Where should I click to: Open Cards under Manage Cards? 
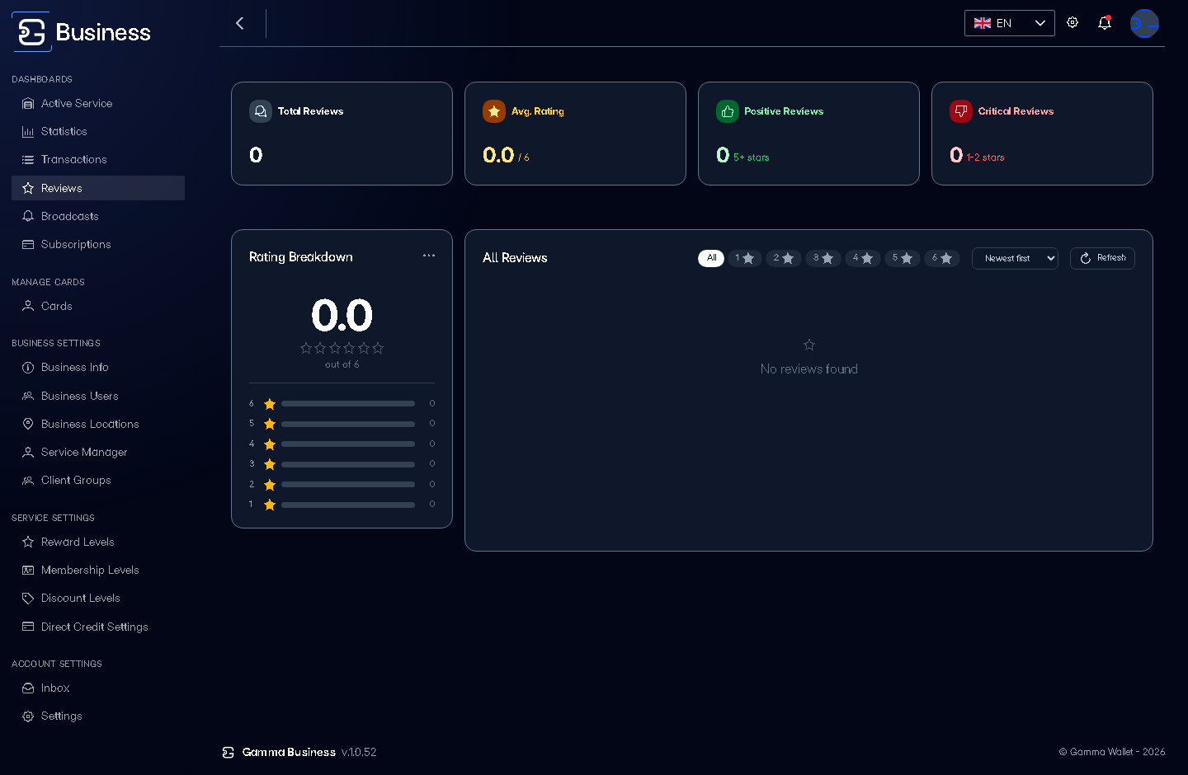tap(98, 306)
